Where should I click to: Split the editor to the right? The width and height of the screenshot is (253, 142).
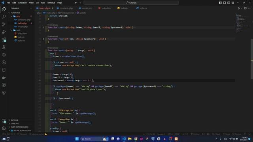click(x=245, y=8)
